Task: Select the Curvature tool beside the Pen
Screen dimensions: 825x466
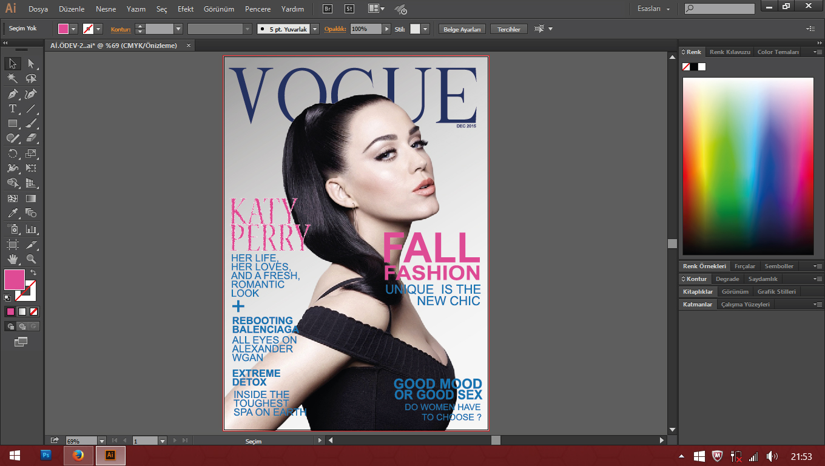Action: (32, 94)
